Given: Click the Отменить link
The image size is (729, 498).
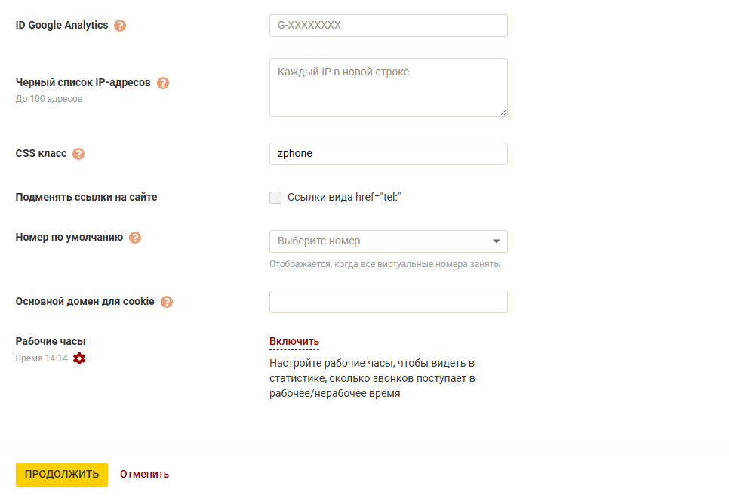Looking at the screenshot, I should 145,475.
